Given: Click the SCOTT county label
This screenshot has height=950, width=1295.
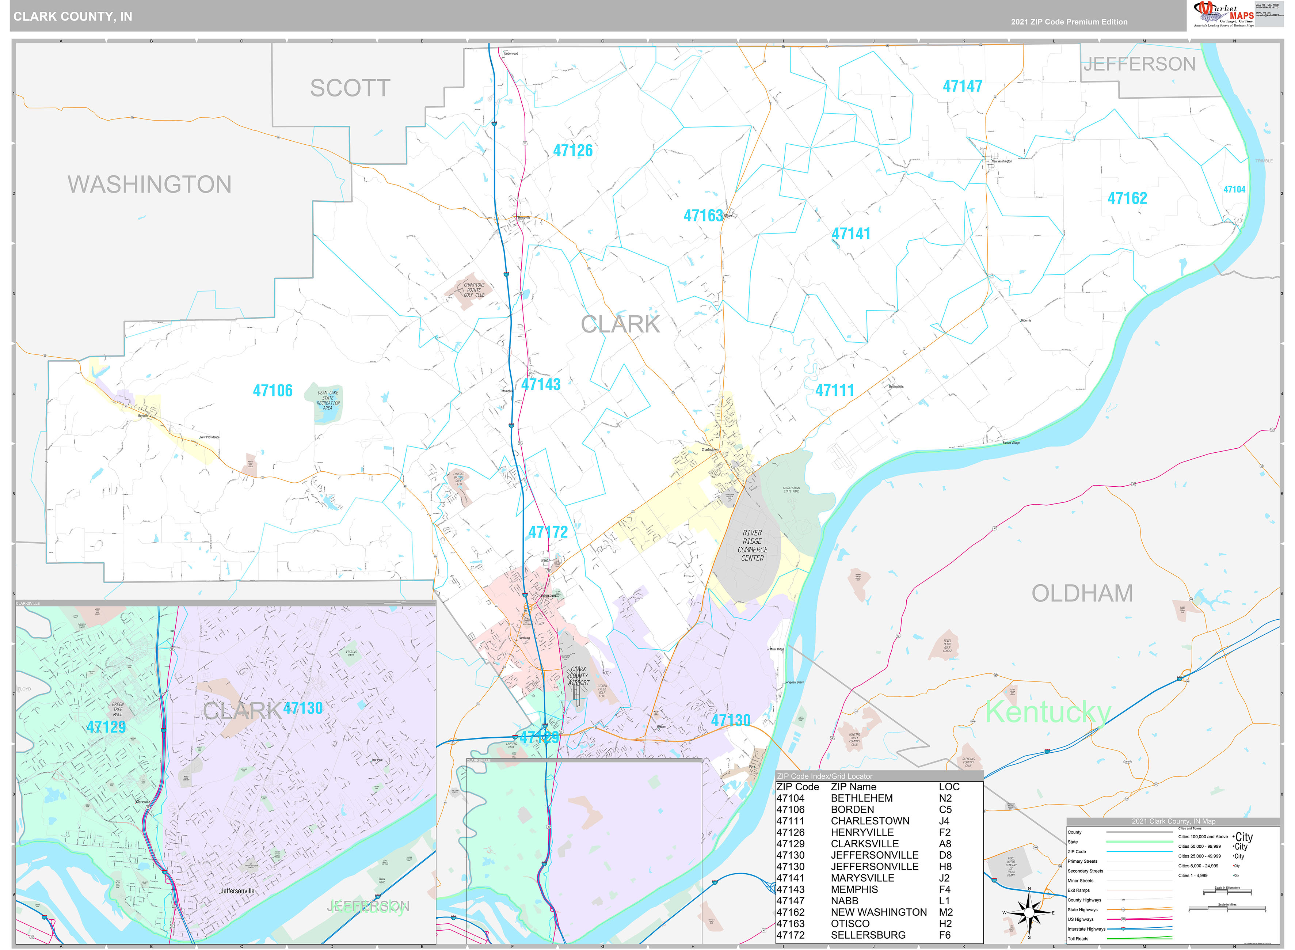Looking at the screenshot, I should coord(350,88).
